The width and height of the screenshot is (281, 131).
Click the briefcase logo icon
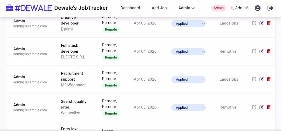pyautogui.click(x=9, y=8)
